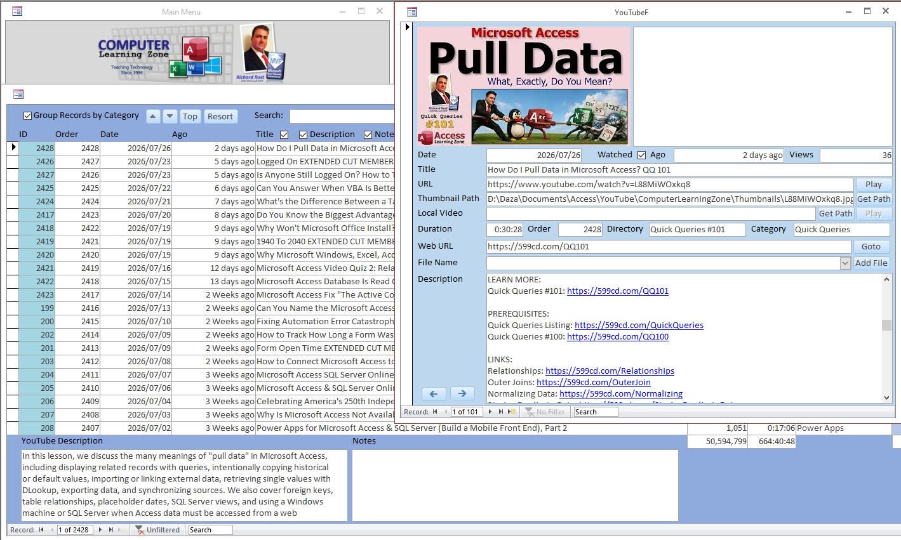The height and width of the screenshot is (540, 901).
Task: Click the move-down arrow button in list toolbar
Action: (170, 116)
